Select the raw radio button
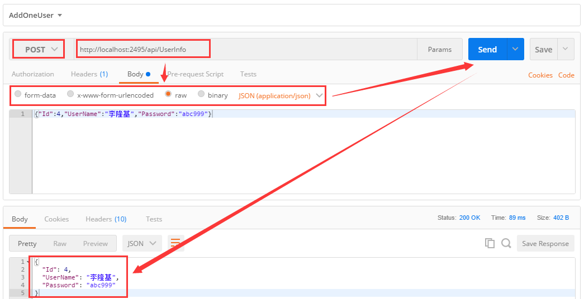 click(x=168, y=94)
